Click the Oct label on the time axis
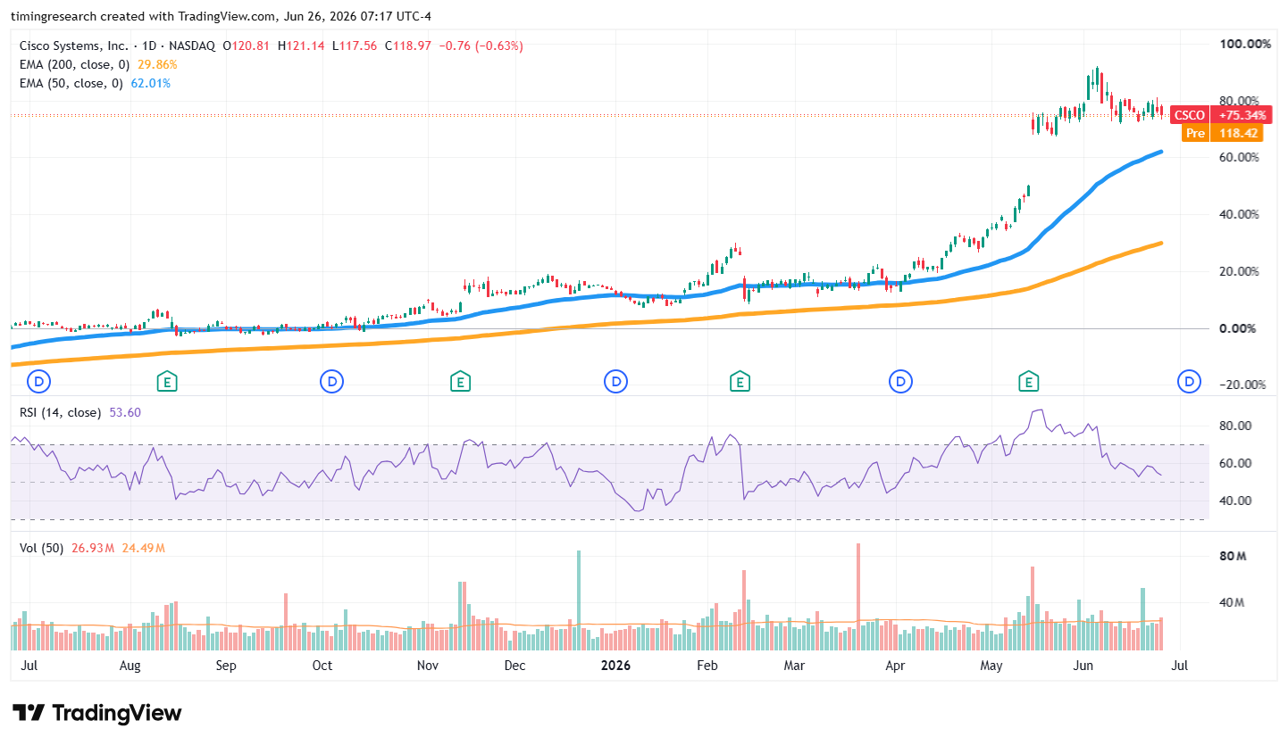 pyautogui.click(x=322, y=666)
